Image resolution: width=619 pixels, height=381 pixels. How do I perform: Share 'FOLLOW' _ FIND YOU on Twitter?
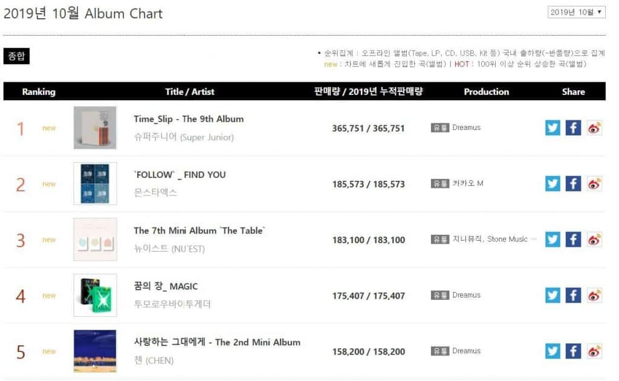(x=553, y=184)
